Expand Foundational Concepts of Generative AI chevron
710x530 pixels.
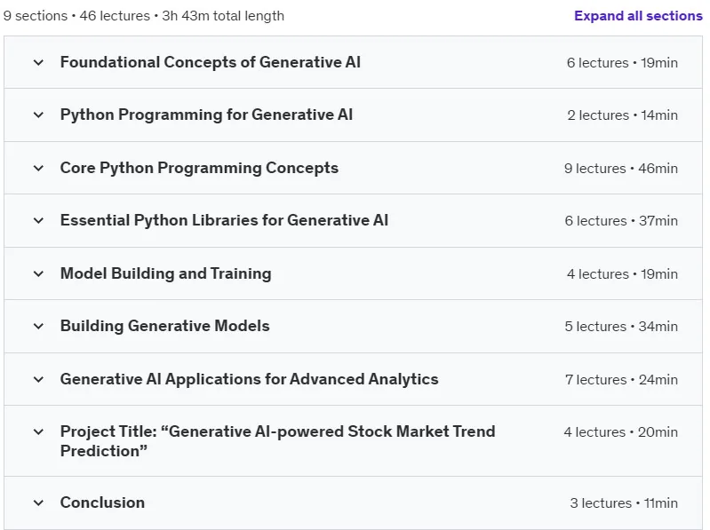click(38, 62)
